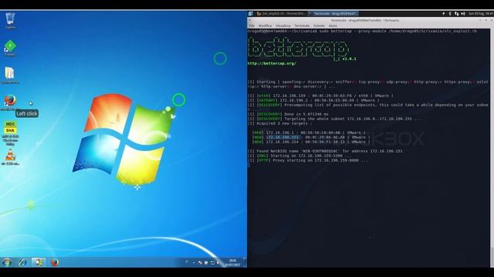
Task: Open the Visualizza menu in terminal
Action: tap(283, 25)
